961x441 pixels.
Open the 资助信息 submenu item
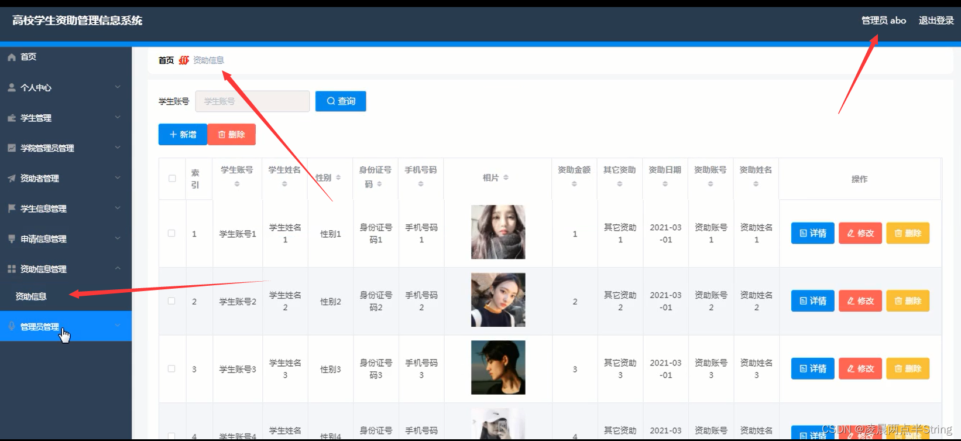point(66,296)
